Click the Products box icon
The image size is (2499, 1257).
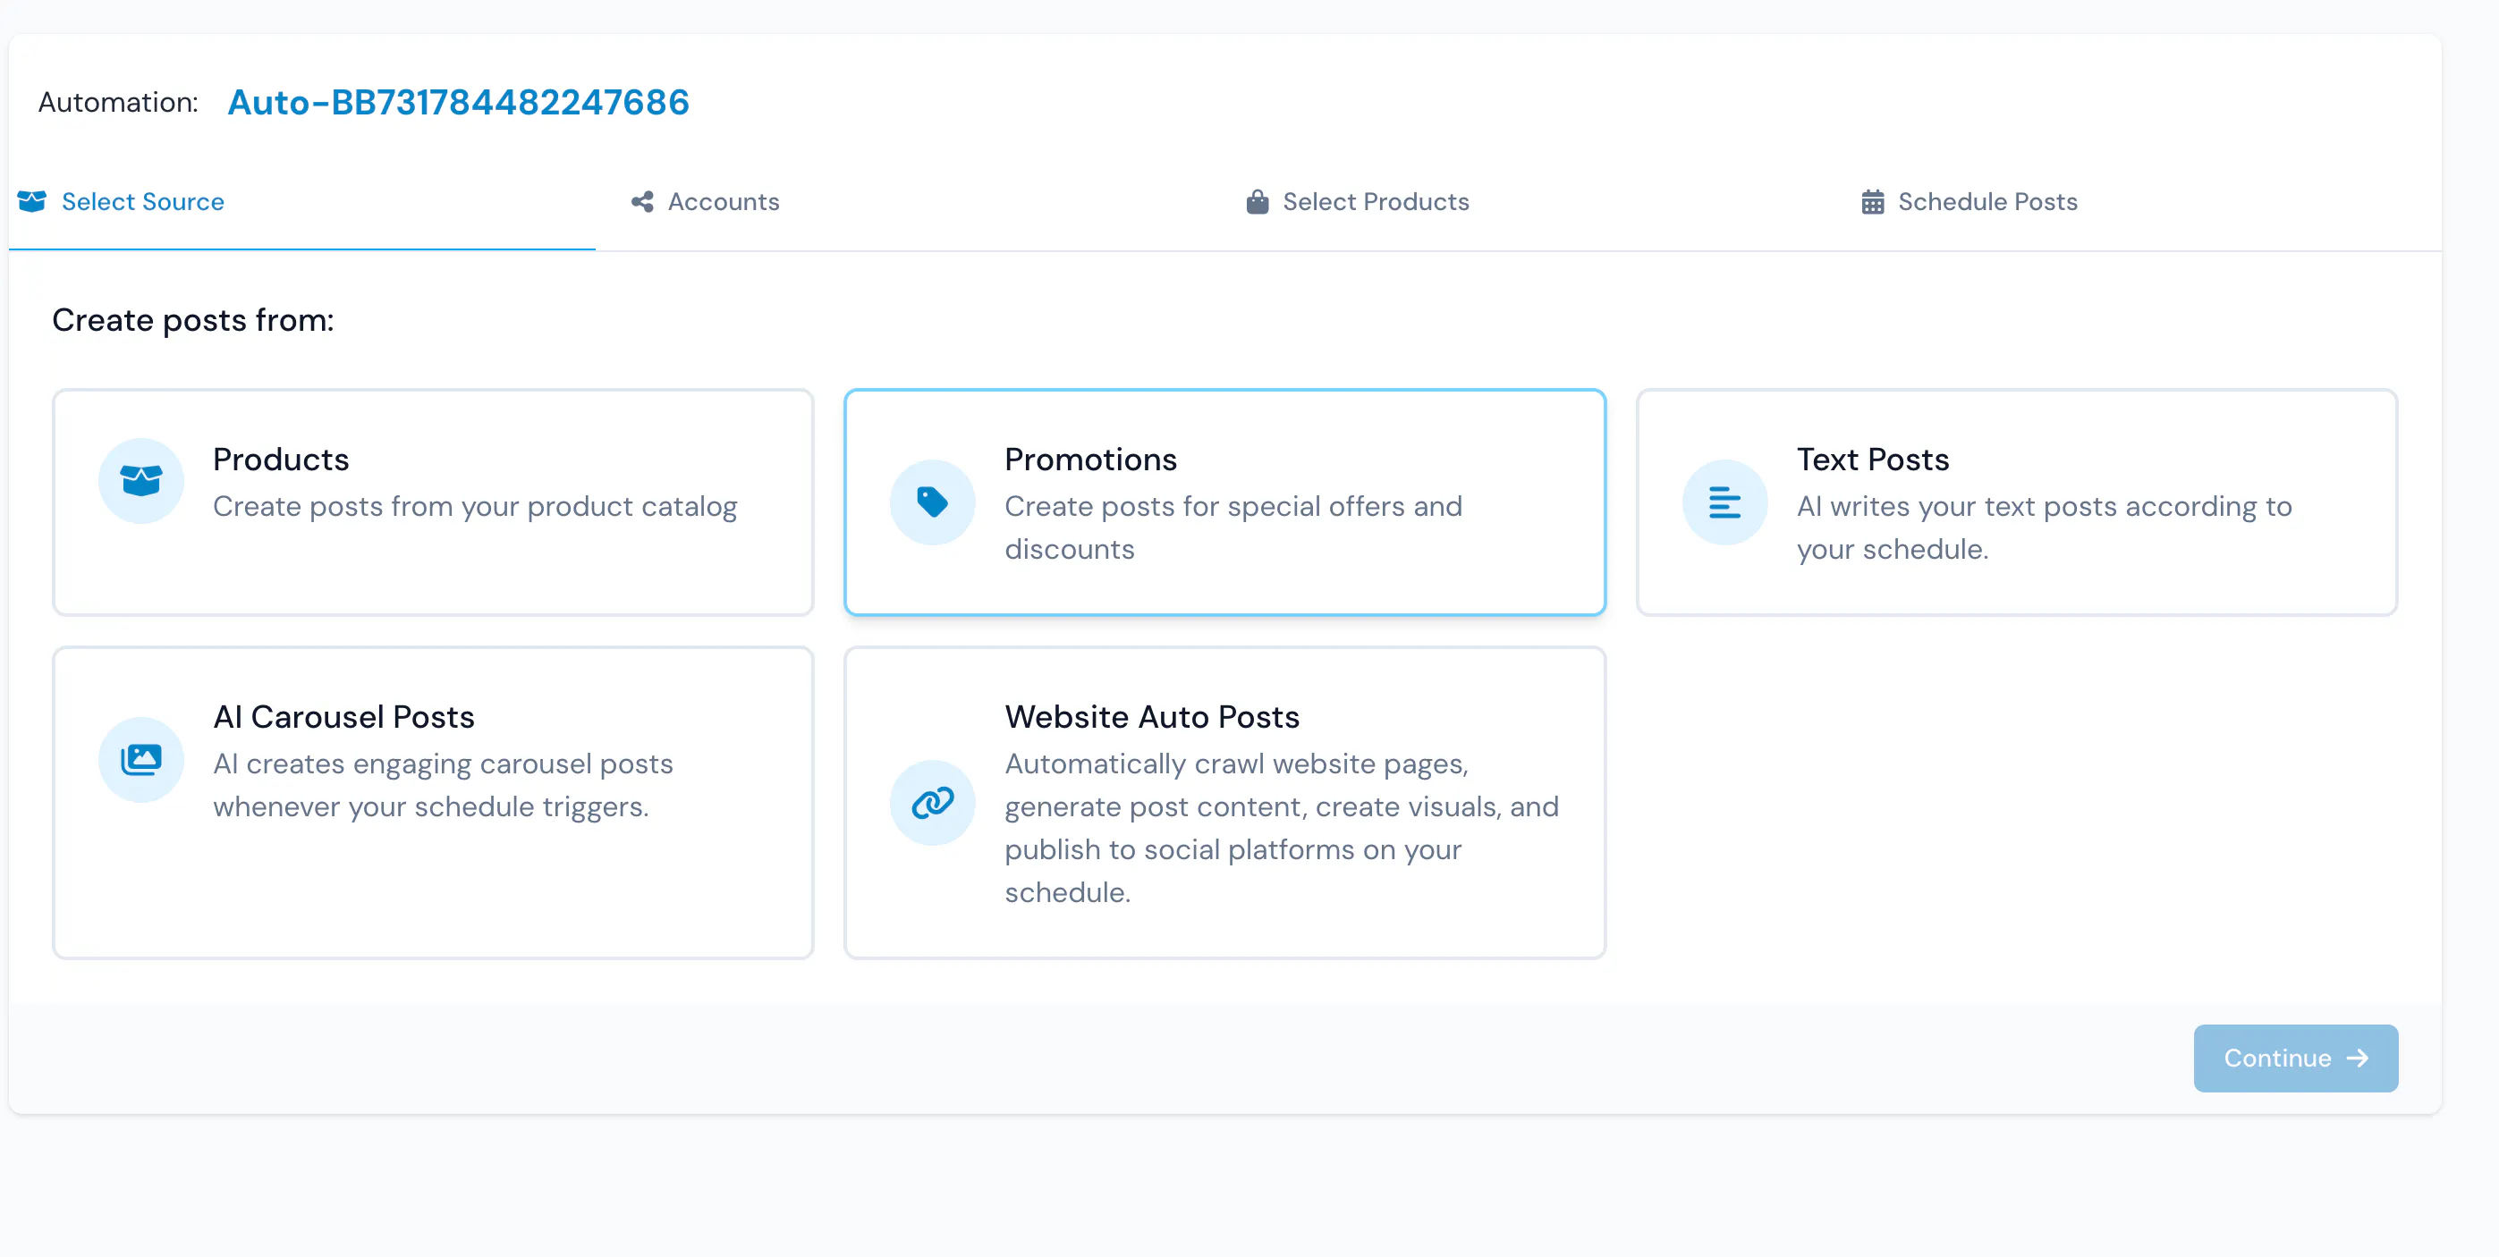140,480
